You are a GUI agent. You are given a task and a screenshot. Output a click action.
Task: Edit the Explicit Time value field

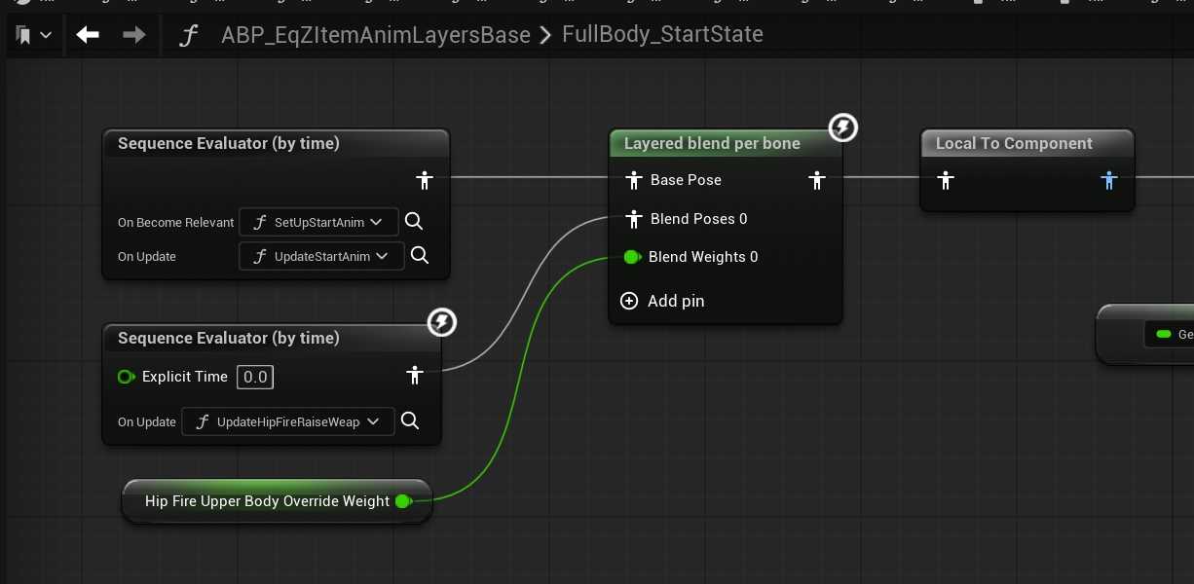pos(255,377)
